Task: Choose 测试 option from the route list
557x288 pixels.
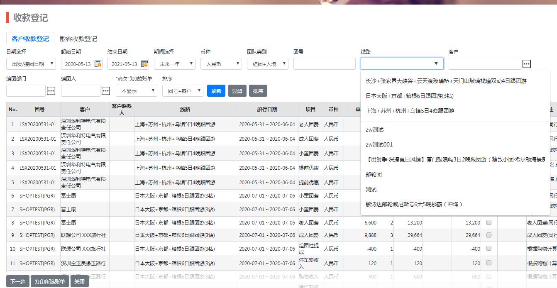Action: point(455,189)
